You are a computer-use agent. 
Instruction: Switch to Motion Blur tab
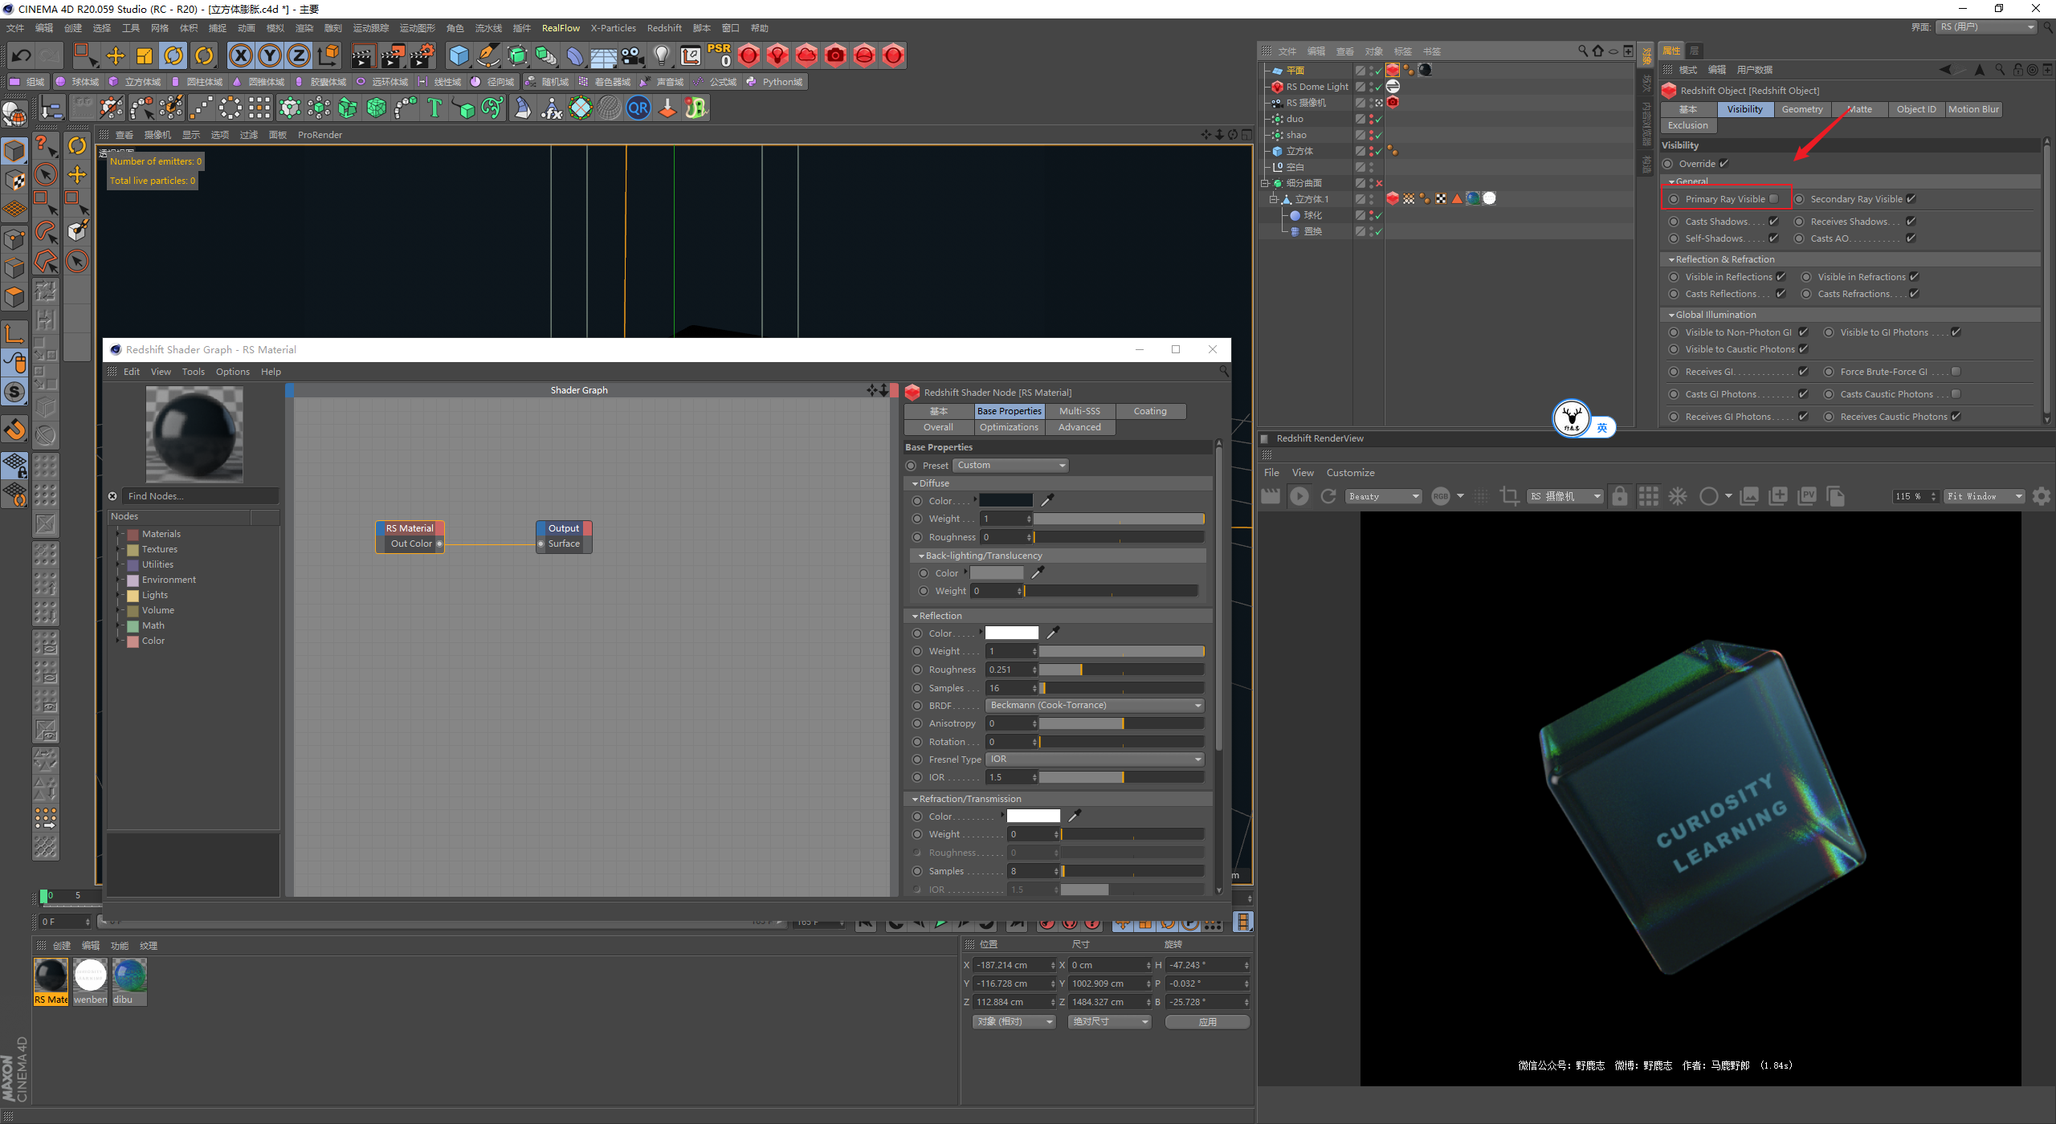1973,109
